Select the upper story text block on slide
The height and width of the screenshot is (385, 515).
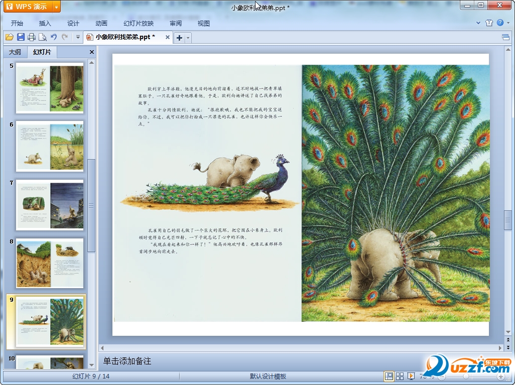click(210, 106)
